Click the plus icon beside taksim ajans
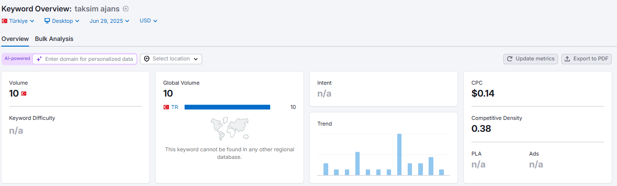This screenshot has width=617, height=186. 126,9
